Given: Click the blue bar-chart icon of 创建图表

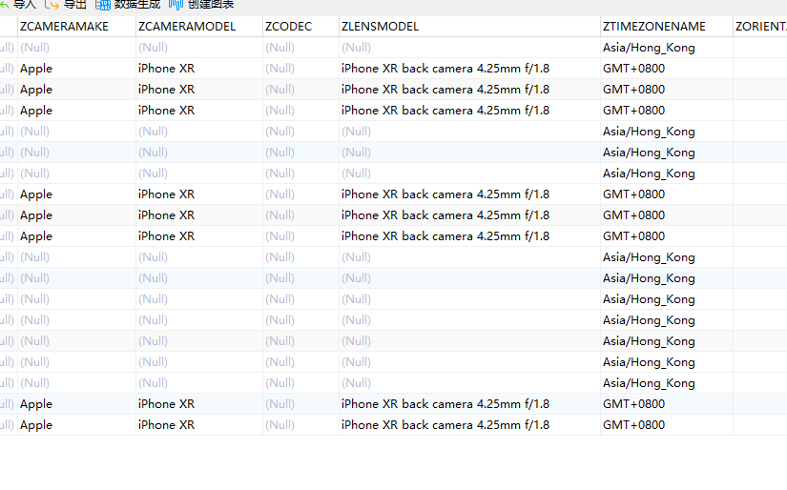Looking at the screenshot, I should click(176, 5).
